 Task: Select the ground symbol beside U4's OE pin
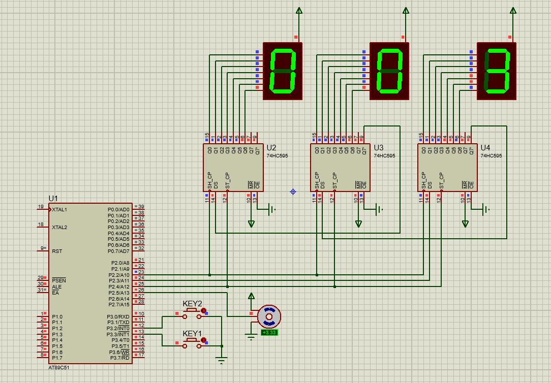[x=485, y=210]
